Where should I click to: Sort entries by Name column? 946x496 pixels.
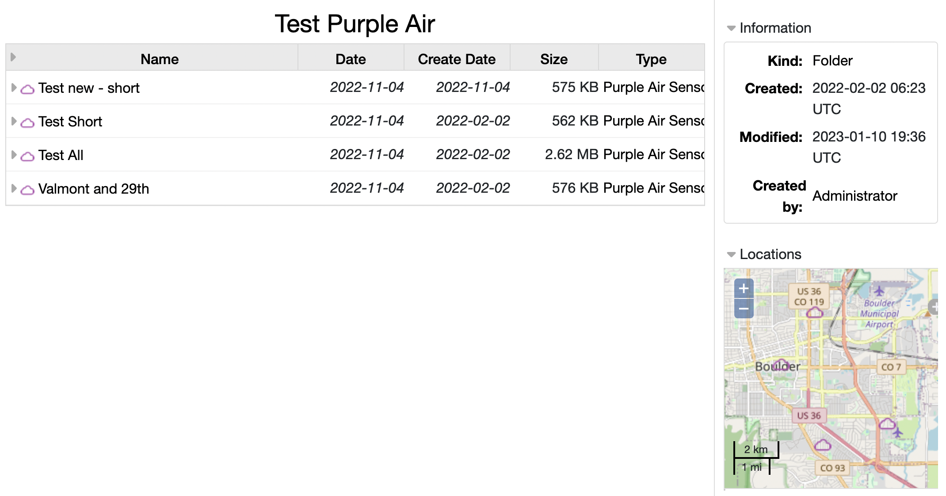(160, 59)
